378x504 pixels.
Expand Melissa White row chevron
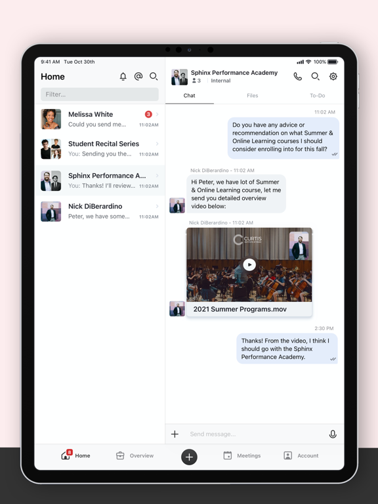click(157, 114)
